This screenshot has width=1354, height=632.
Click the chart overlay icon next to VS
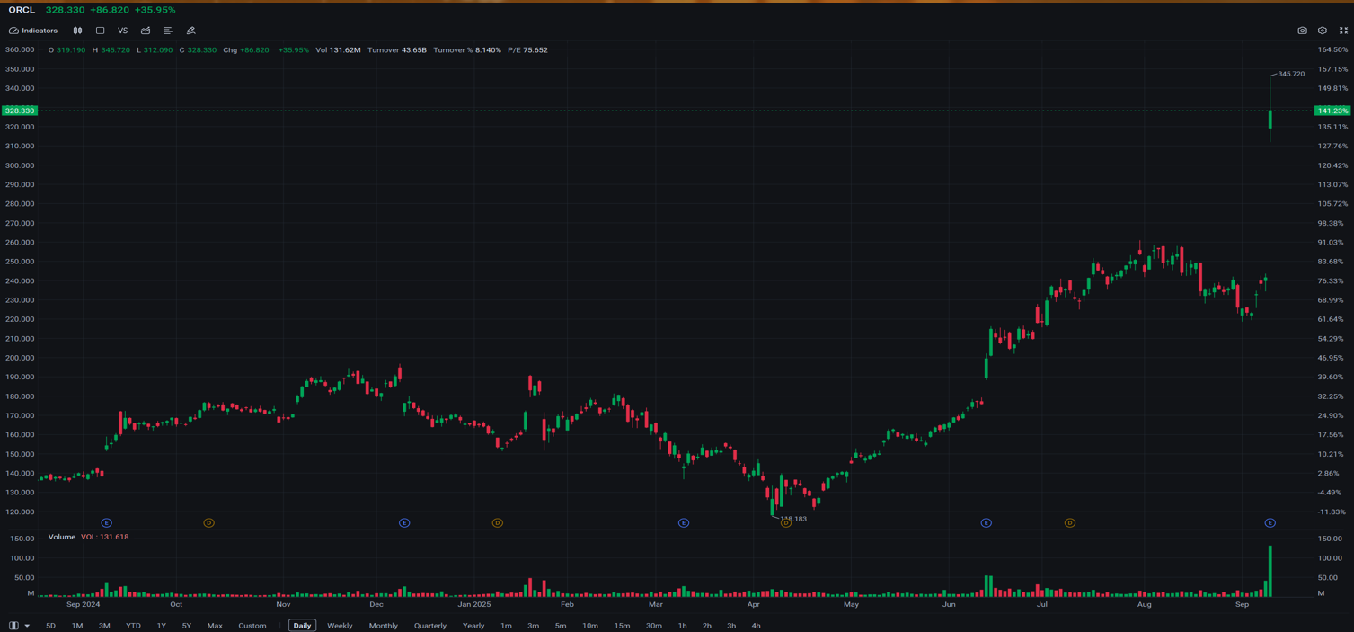tap(146, 31)
